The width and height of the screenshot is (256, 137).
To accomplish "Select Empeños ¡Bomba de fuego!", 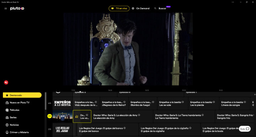I will coord(143,103).
